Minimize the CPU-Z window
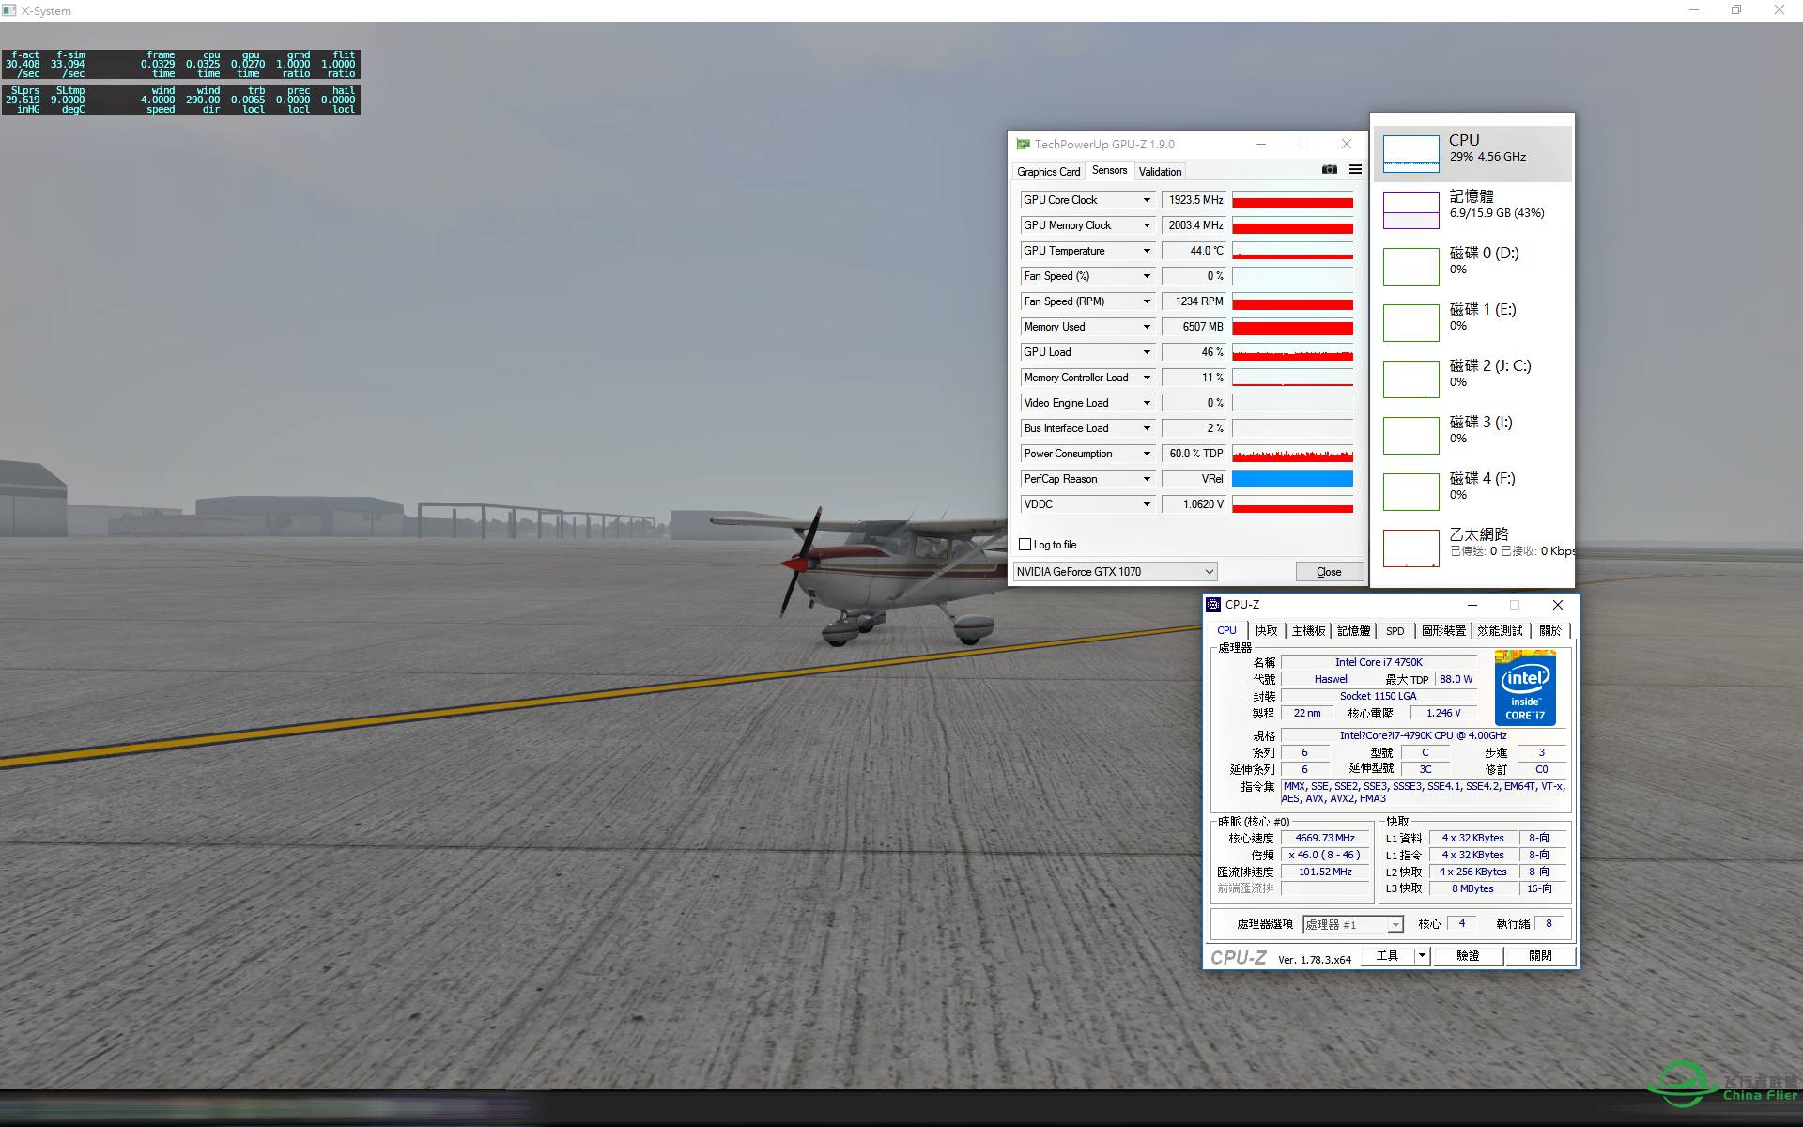Viewport: 1803px width, 1127px height. click(x=1472, y=605)
